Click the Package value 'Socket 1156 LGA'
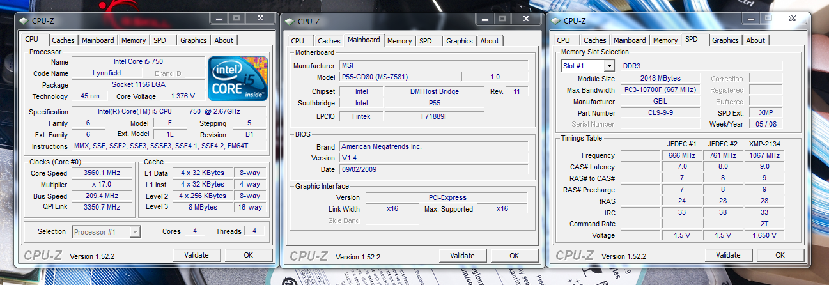Screen dimensions: 829x285 [137, 85]
